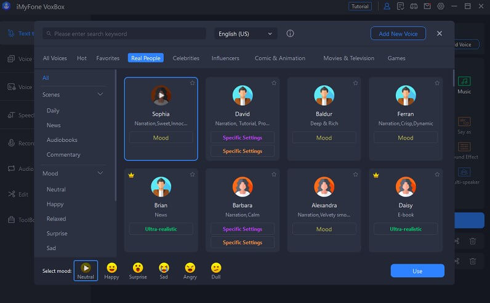Click the Music icon in right panel
Screen dimensions: 490x303
[464, 82]
